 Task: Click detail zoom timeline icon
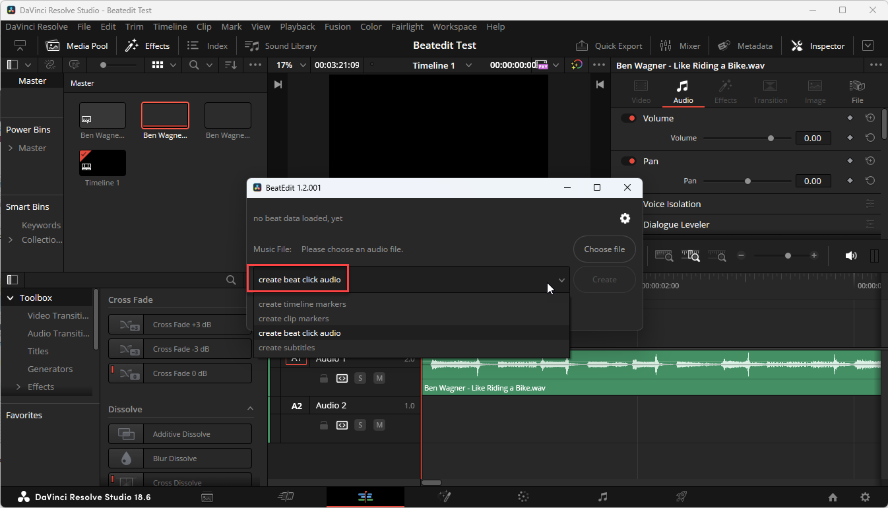[691, 256]
